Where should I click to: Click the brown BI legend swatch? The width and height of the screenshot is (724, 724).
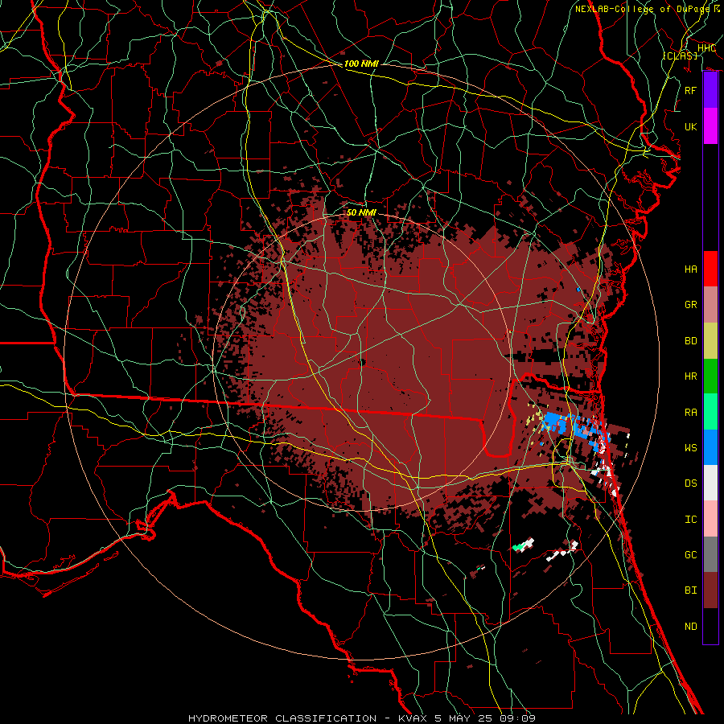click(710, 590)
